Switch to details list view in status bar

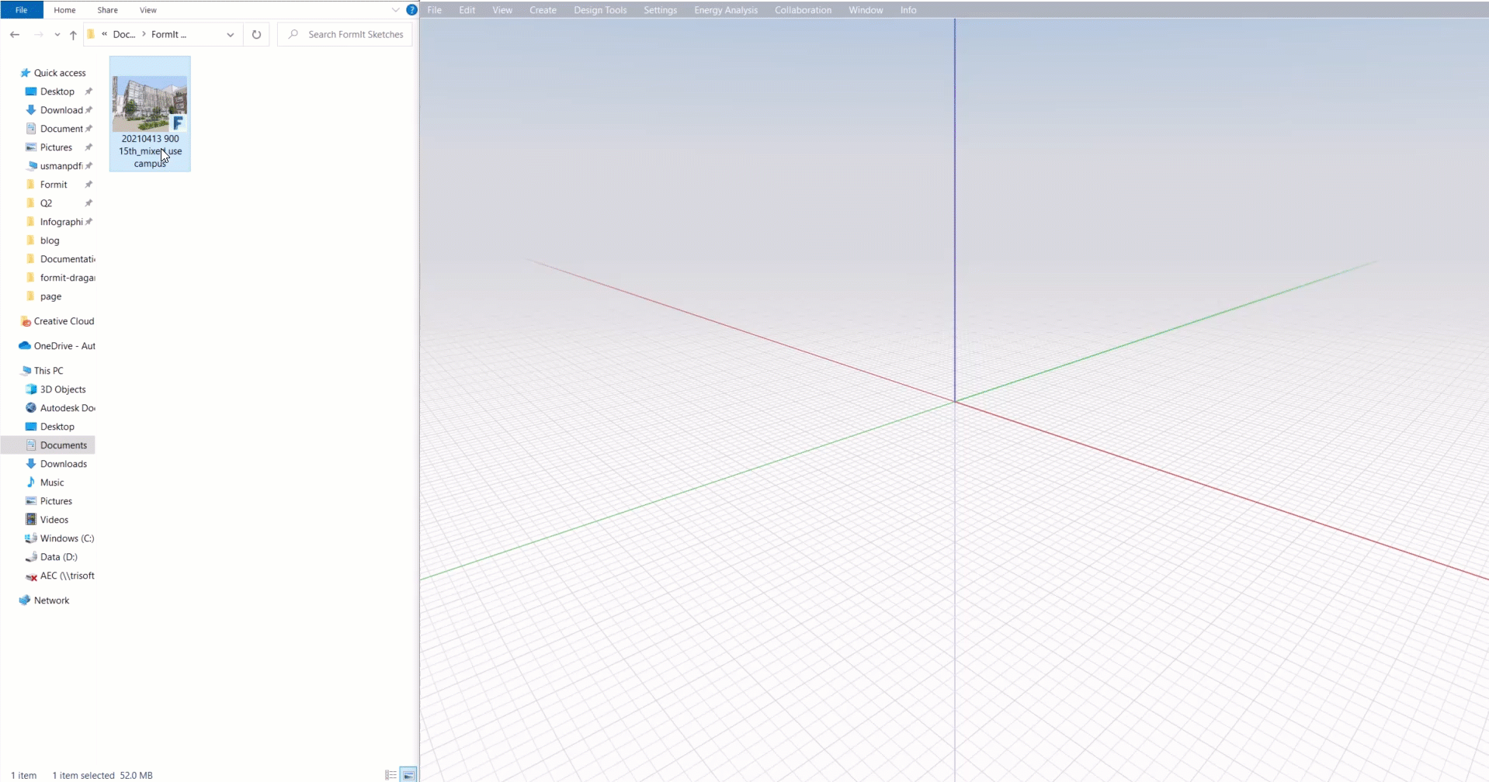click(390, 774)
